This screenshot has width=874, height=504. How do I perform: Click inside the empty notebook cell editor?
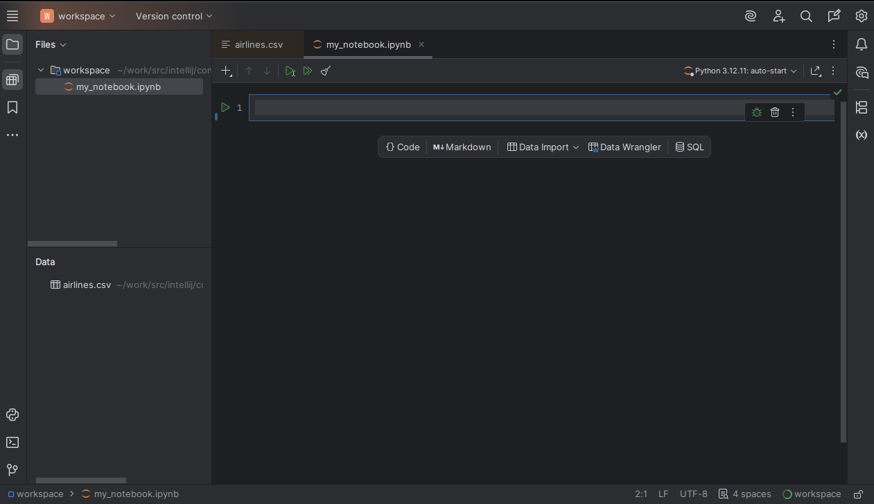click(x=485, y=107)
